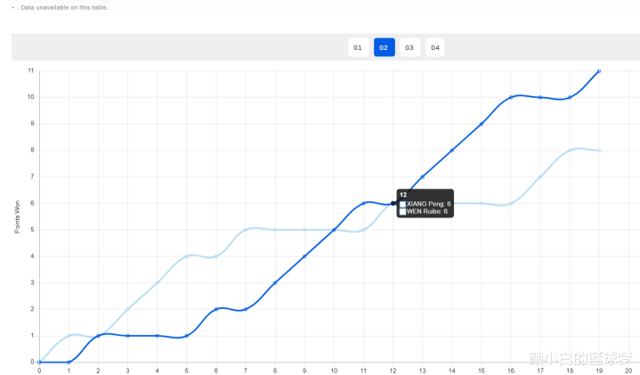Click dark blue data point at rally 1
Screen dimensions: 640x375
click(x=69, y=362)
